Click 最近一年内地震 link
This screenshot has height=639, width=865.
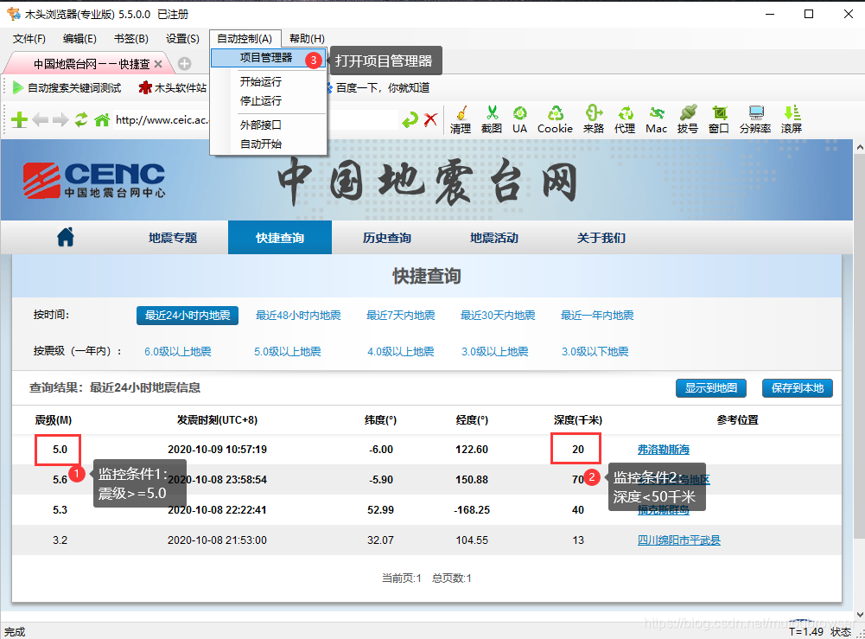pyautogui.click(x=597, y=315)
